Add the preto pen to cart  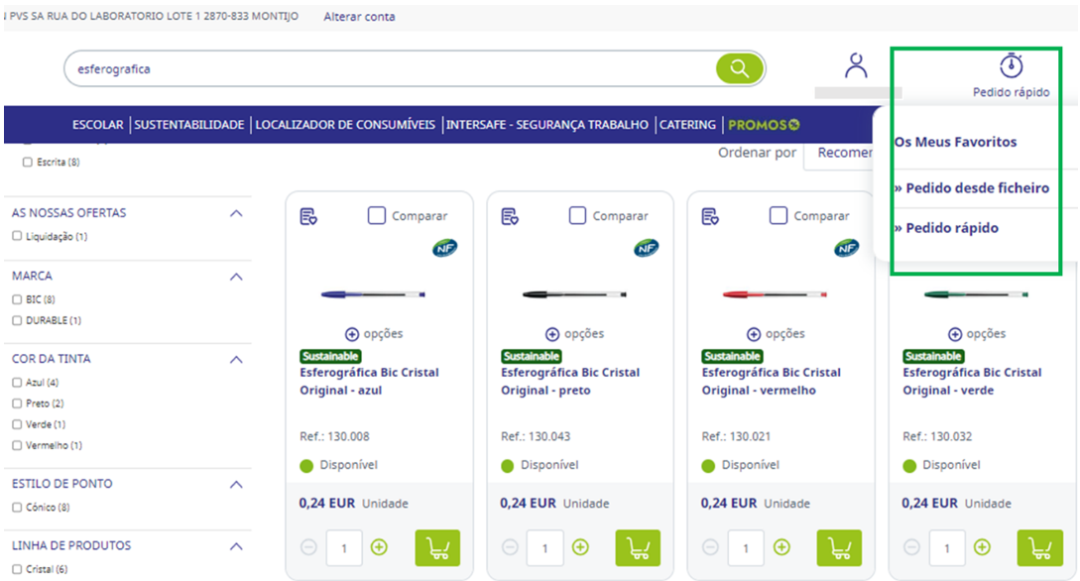point(638,548)
